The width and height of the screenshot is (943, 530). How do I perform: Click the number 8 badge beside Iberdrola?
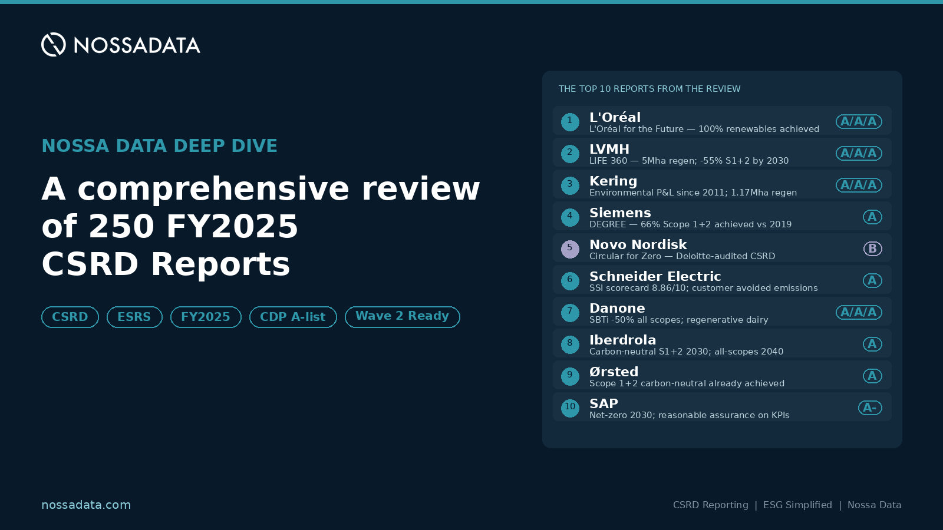pyautogui.click(x=570, y=344)
